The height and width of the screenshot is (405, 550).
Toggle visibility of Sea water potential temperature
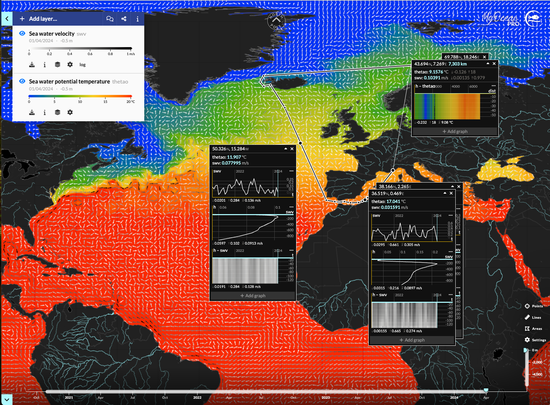22,81
